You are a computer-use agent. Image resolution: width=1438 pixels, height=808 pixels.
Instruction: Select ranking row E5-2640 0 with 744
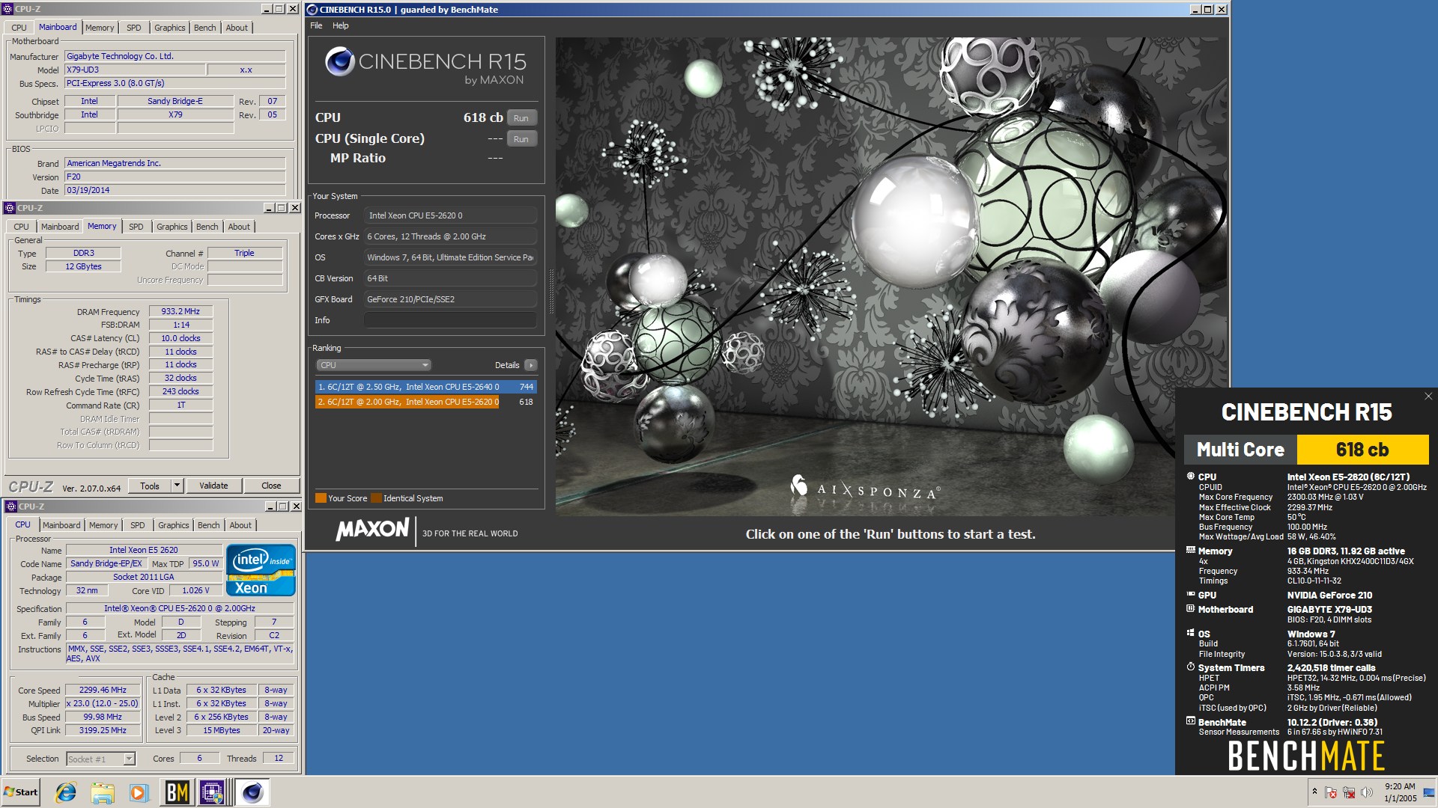426,387
